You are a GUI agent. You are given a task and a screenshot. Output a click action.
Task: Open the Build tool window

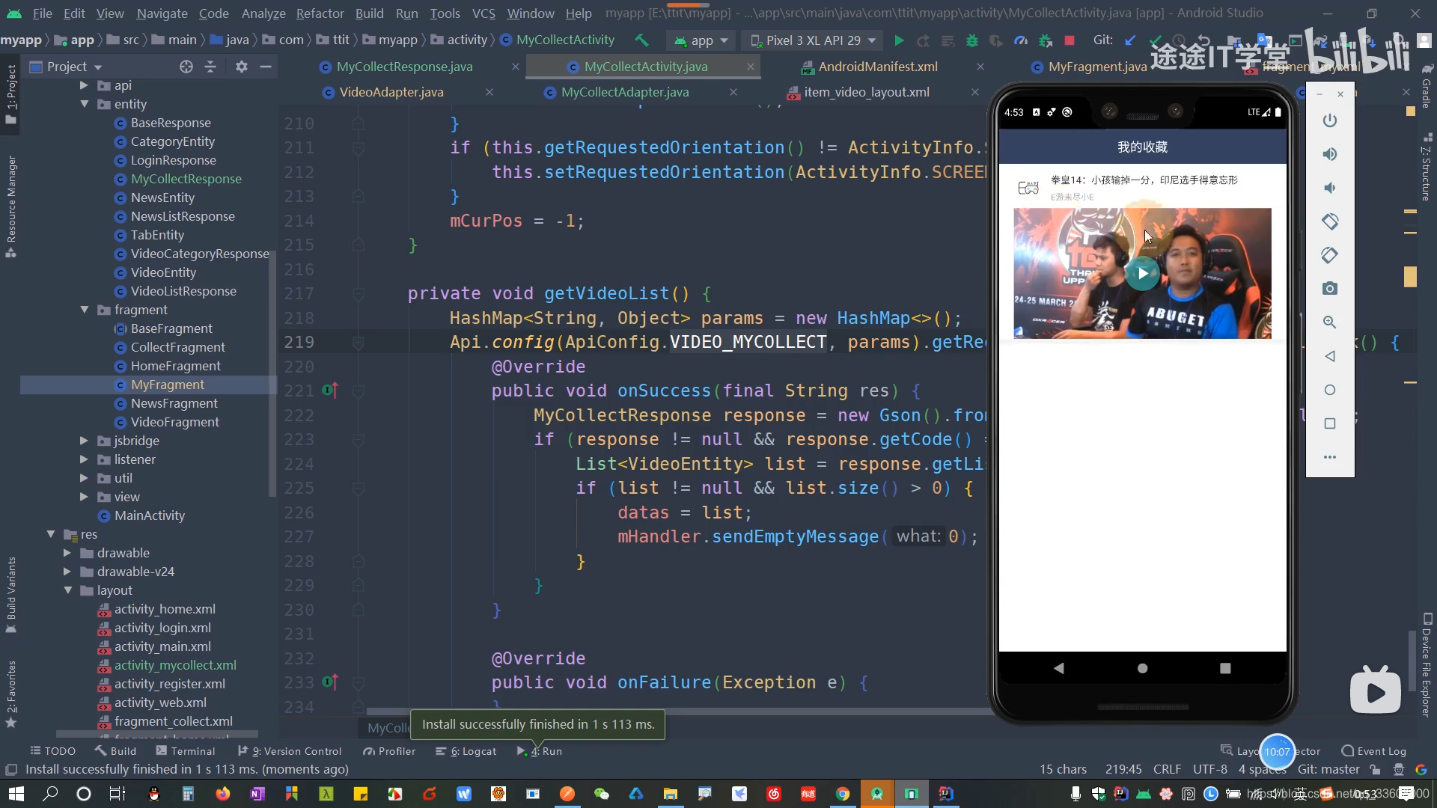(115, 751)
